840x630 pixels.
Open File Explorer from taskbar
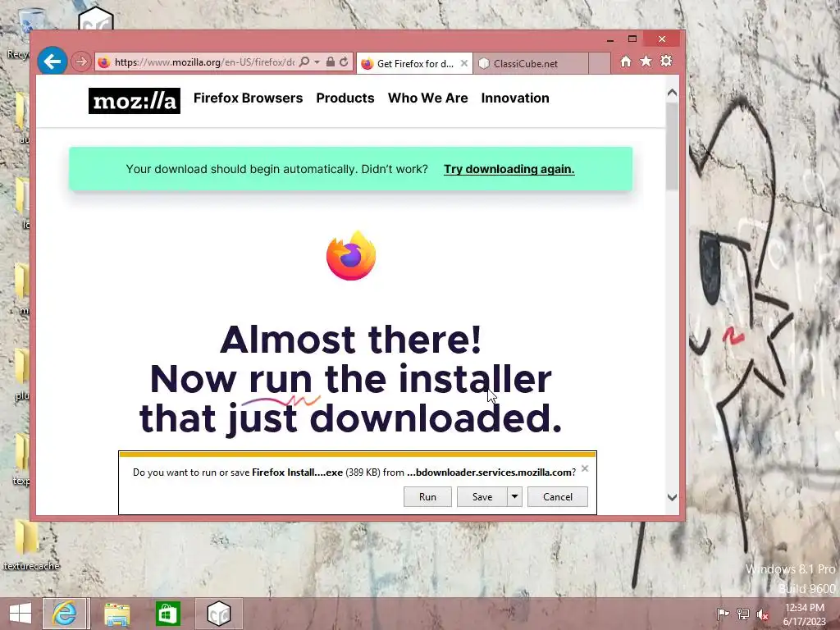click(116, 614)
